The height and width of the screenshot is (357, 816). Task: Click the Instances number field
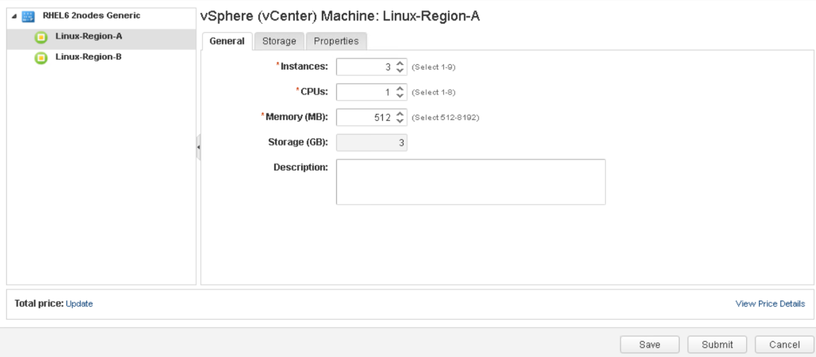tap(365, 67)
